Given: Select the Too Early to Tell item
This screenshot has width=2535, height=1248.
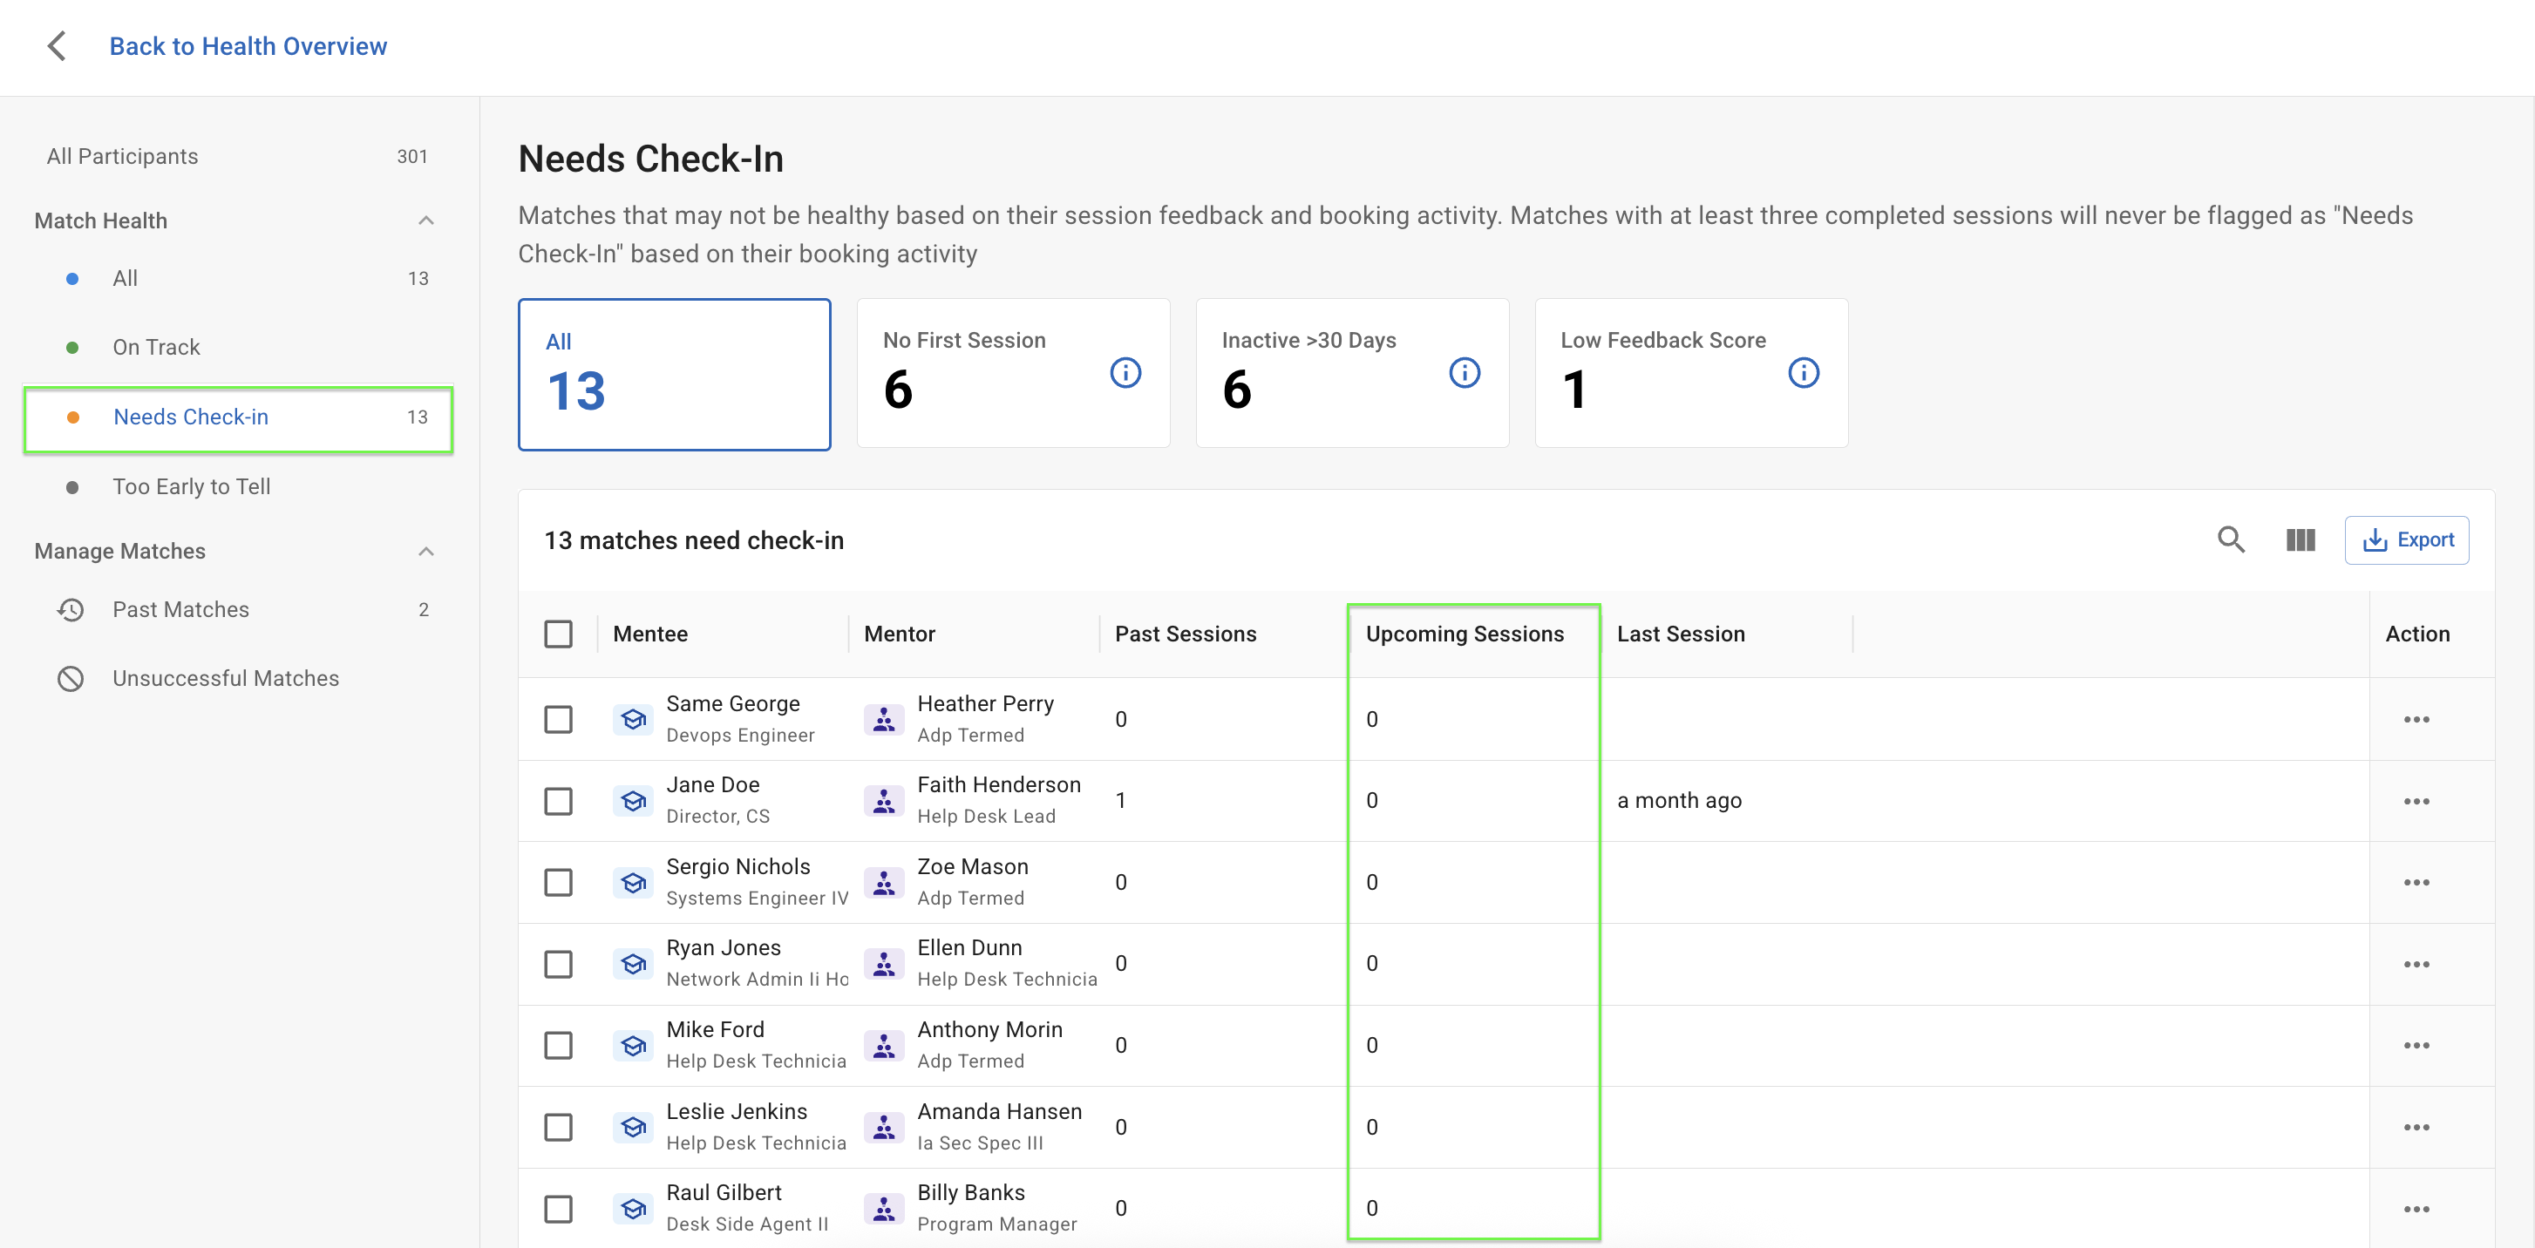Looking at the screenshot, I should point(191,487).
